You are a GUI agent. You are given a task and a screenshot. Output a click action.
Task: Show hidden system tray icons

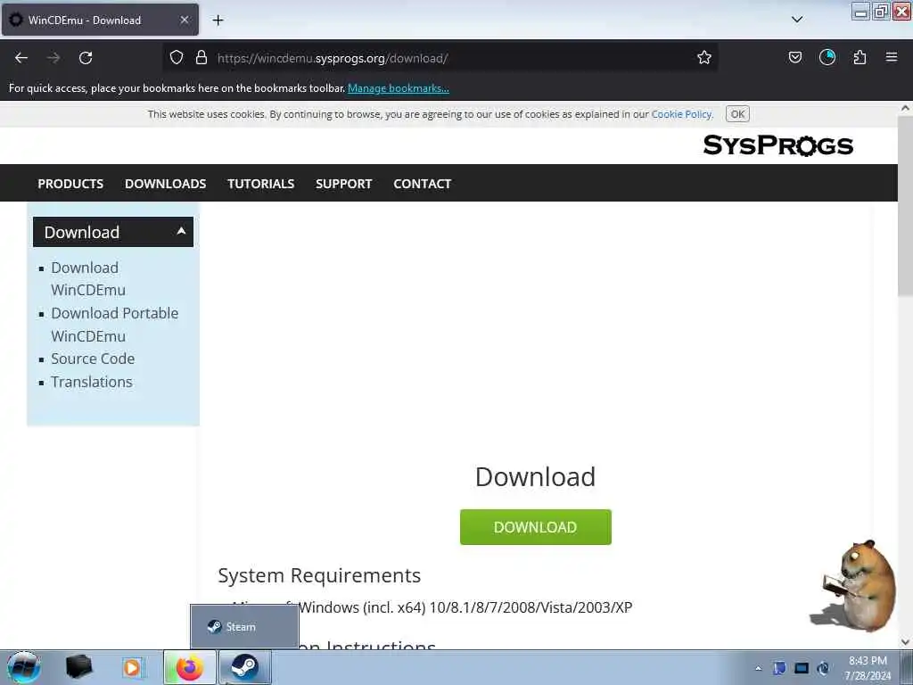758,668
